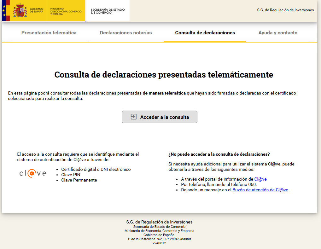Click the Cl@ve authentication system logo

point(33,173)
